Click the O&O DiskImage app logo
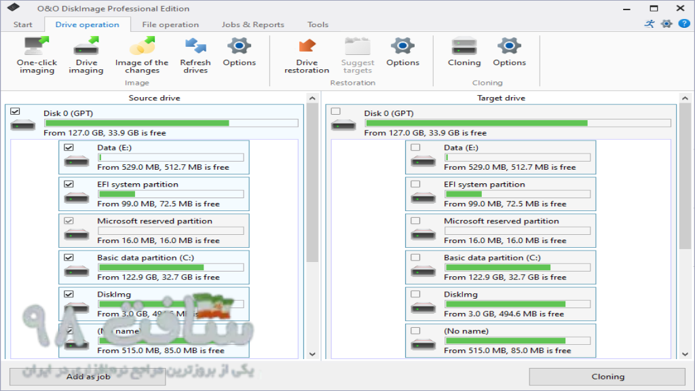The image size is (695, 391). [x=14, y=7]
